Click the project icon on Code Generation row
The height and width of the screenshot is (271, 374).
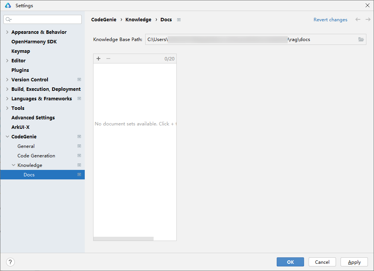click(79, 155)
